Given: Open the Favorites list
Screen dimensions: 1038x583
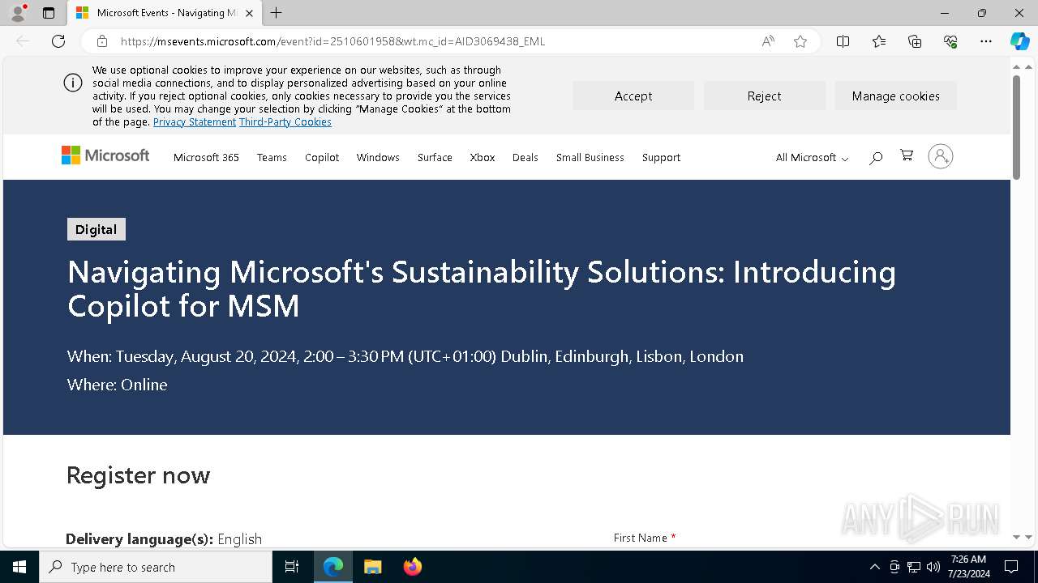Looking at the screenshot, I should (x=879, y=41).
